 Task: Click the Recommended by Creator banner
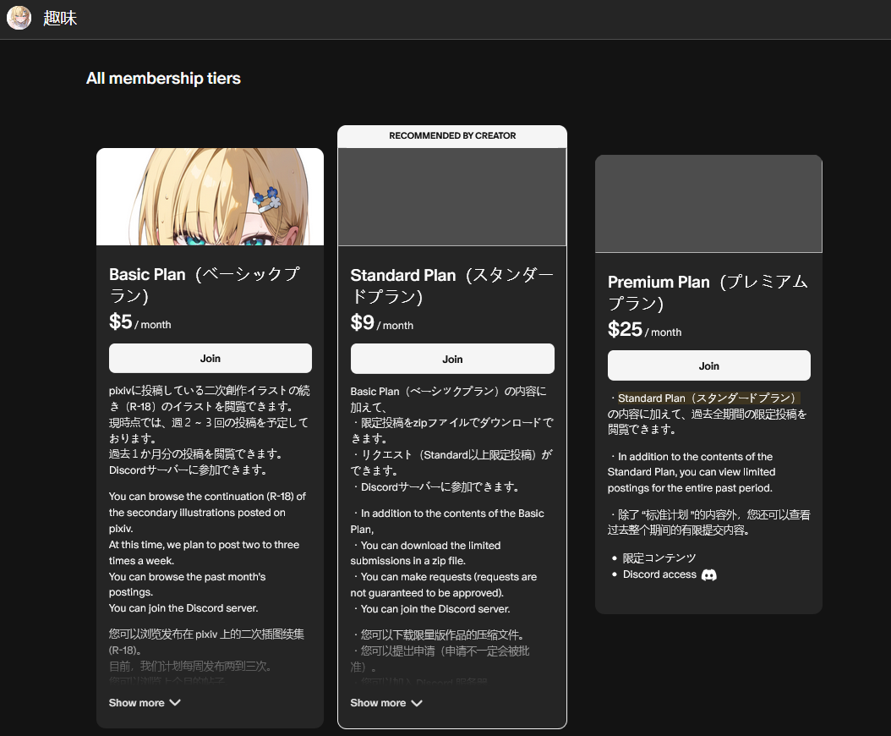(452, 136)
